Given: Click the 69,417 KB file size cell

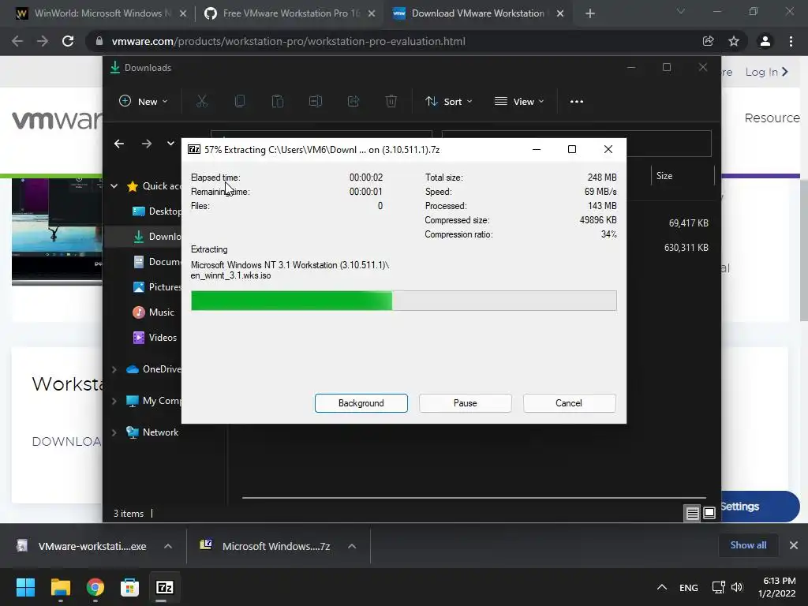Looking at the screenshot, I should (688, 223).
